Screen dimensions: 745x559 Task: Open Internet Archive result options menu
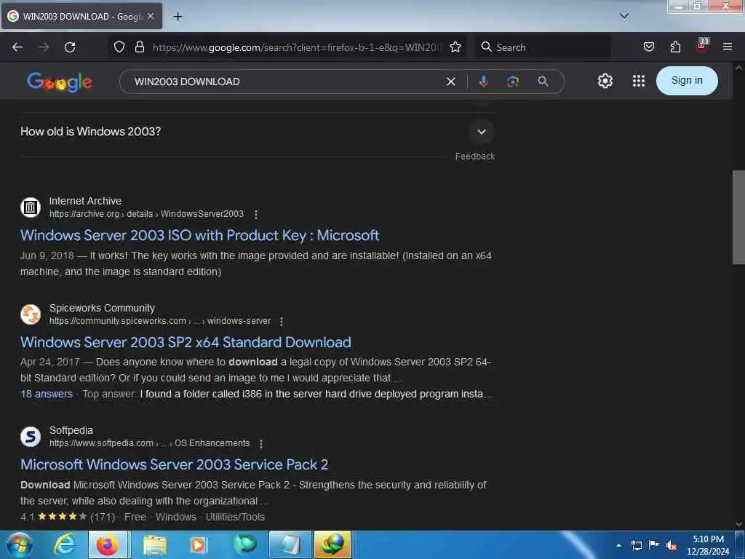coord(255,215)
